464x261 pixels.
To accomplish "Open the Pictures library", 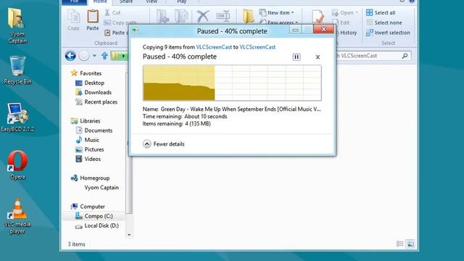I will [90, 149].
